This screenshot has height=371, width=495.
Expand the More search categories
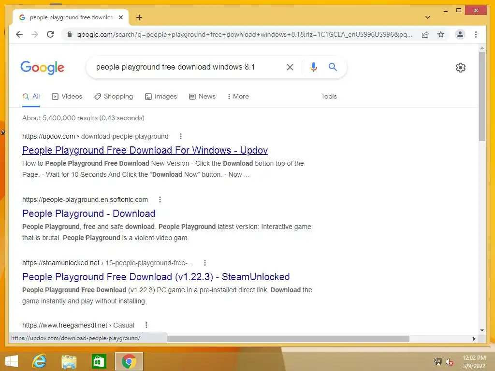238,97
